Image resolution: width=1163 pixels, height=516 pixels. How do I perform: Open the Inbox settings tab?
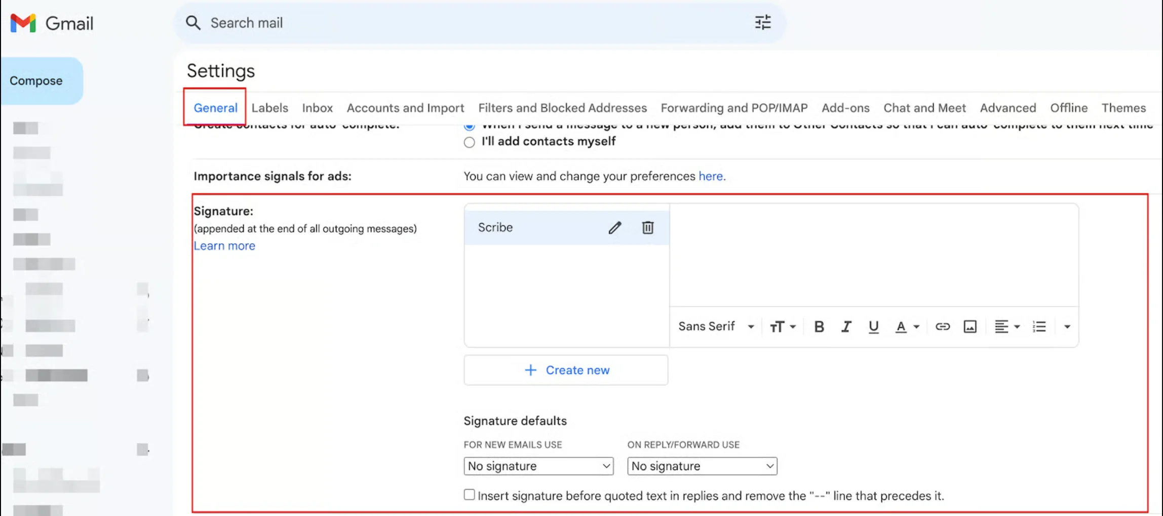(x=318, y=108)
